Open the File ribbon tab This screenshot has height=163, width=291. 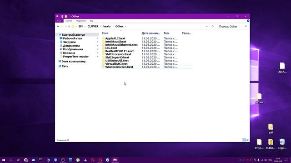(59, 21)
